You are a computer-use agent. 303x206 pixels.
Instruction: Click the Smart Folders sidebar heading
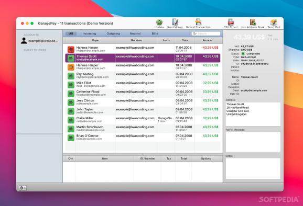click(x=35, y=50)
